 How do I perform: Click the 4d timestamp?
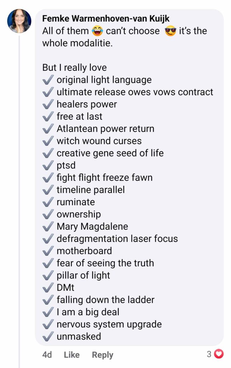pyautogui.click(x=47, y=355)
